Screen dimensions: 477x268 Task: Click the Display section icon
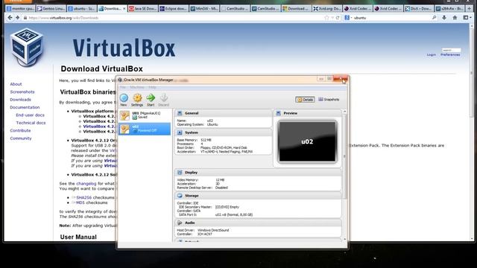click(180, 172)
